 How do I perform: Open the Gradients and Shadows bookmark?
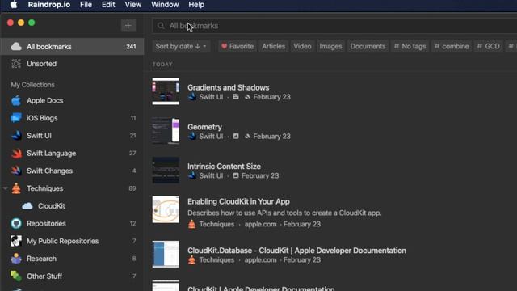tap(228, 87)
